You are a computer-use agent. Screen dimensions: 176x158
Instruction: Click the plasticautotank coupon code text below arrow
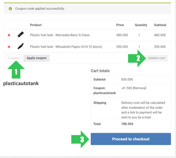tap(21, 84)
